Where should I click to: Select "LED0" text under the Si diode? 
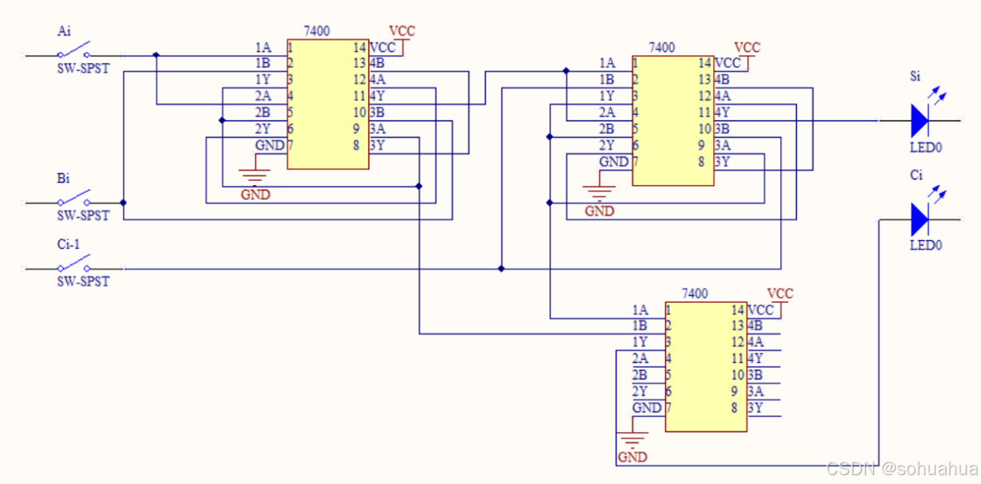click(926, 148)
